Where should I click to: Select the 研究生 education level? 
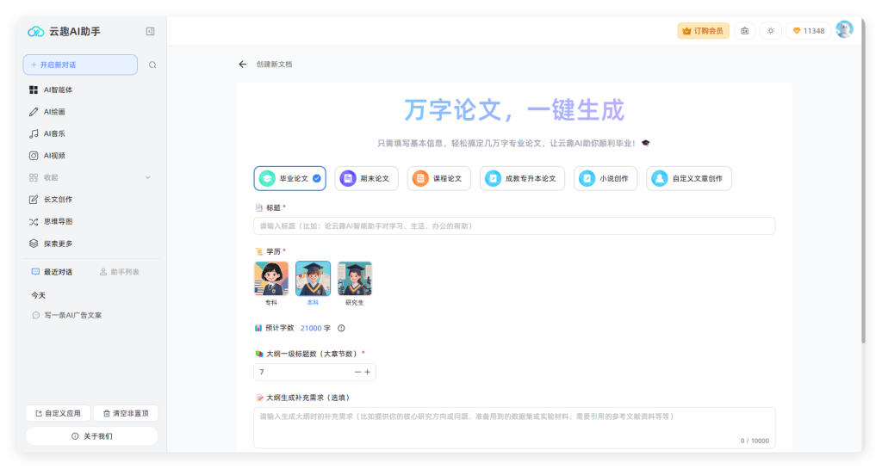point(354,280)
